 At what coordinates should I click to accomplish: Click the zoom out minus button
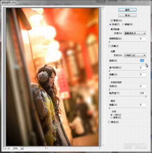[x=5, y=148]
